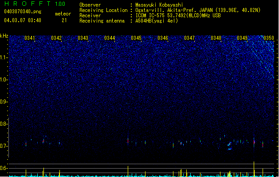
Task: Click the 0346 time marker
Action: coord(163,38)
